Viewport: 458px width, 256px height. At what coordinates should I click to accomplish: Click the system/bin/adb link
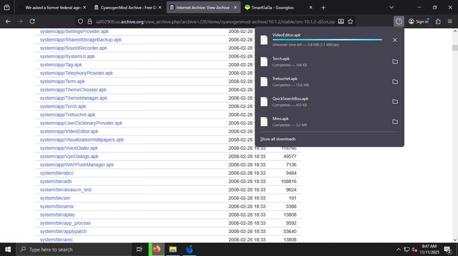56,181
